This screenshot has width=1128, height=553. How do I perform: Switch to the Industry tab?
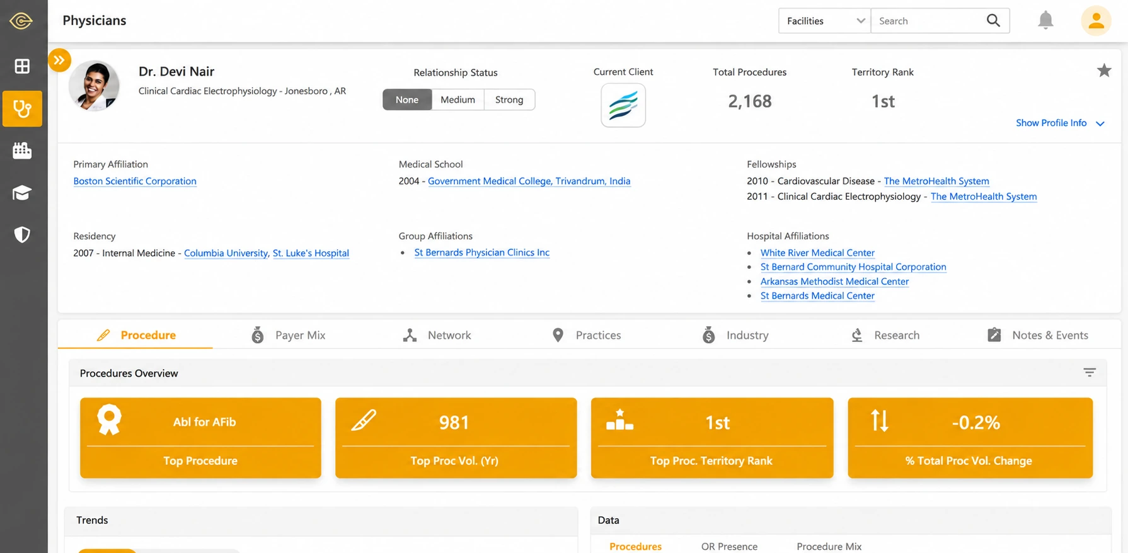pyautogui.click(x=735, y=335)
